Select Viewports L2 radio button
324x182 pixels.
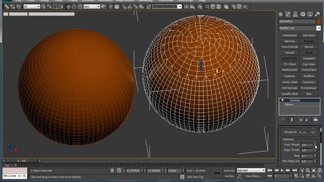pos(309,132)
